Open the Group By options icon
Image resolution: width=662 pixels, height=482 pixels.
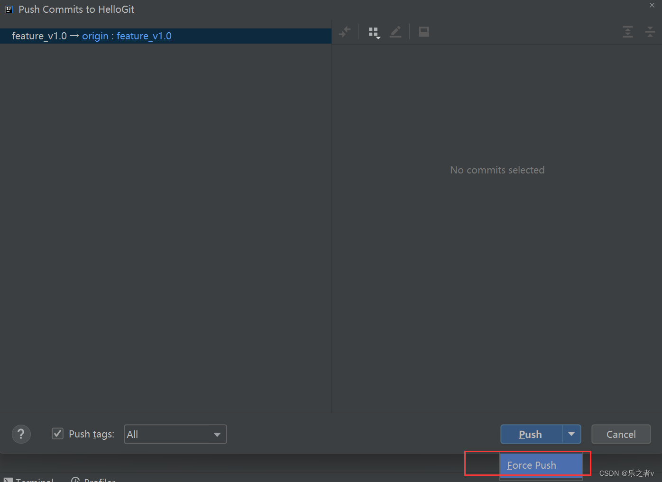pyautogui.click(x=374, y=32)
